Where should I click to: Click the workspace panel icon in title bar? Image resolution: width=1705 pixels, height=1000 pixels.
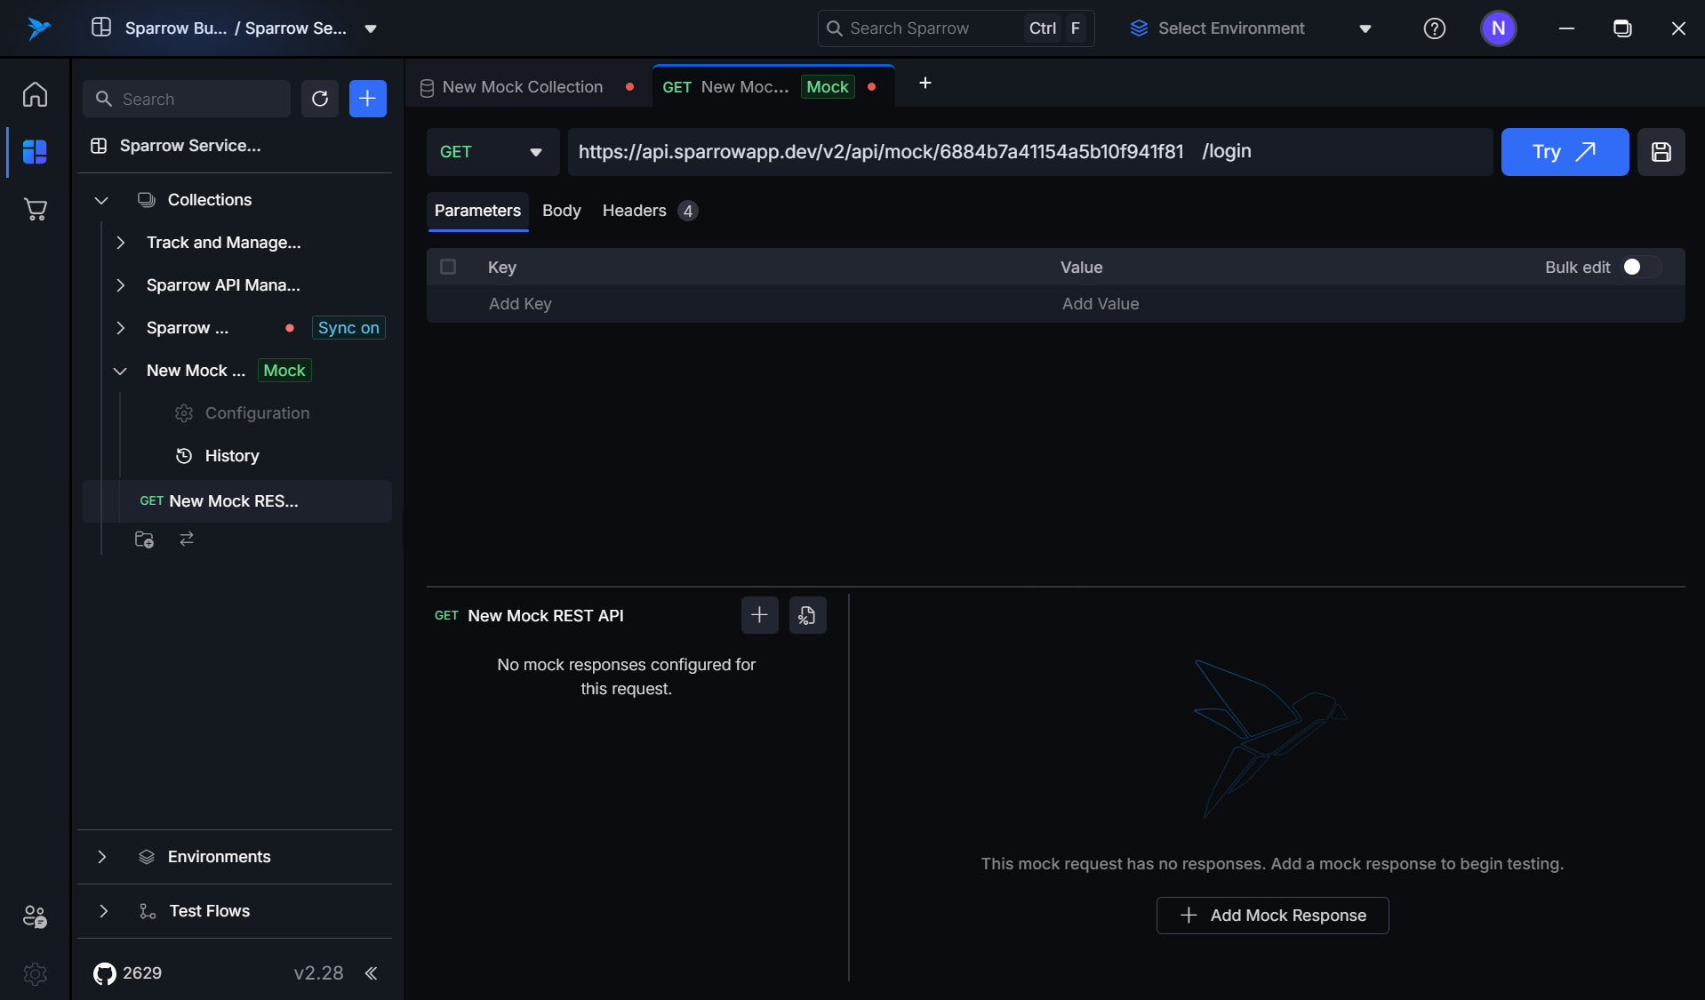101,28
